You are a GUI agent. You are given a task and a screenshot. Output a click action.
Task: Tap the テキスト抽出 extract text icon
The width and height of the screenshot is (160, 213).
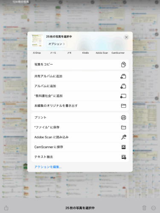click(x=124, y=157)
